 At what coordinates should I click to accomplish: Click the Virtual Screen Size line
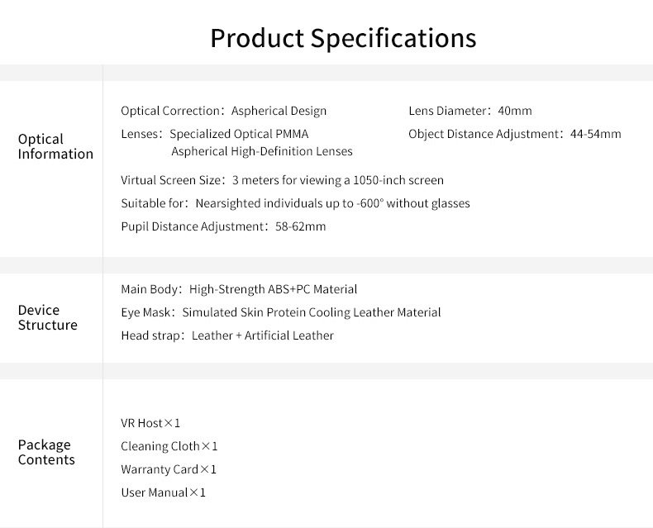282,180
